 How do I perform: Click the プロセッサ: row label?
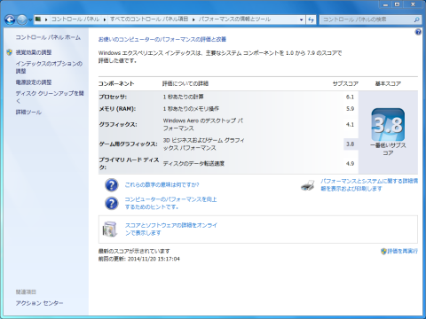click(113, 97)
